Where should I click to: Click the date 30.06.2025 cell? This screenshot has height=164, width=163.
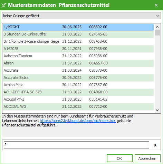tap(72, 27)
